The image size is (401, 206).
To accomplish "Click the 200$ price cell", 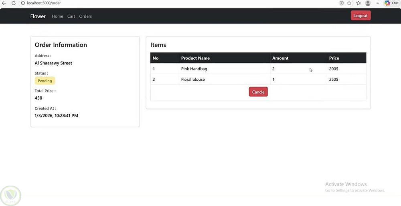I will pos(346,69).
